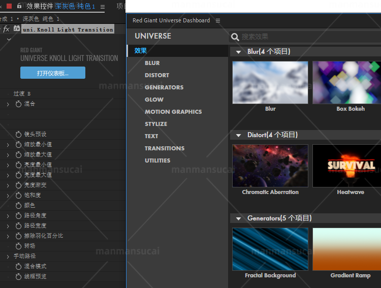Expand the 缩放最大值 property
Viewport: 381px width, 288px height.
coord(8,155)
